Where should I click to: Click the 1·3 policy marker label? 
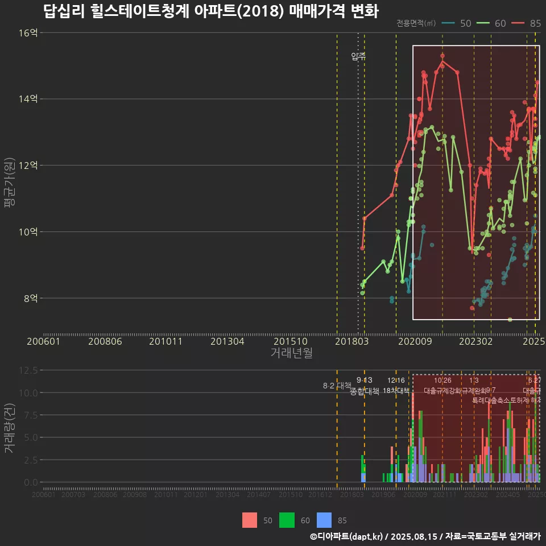tap(474, 380)
